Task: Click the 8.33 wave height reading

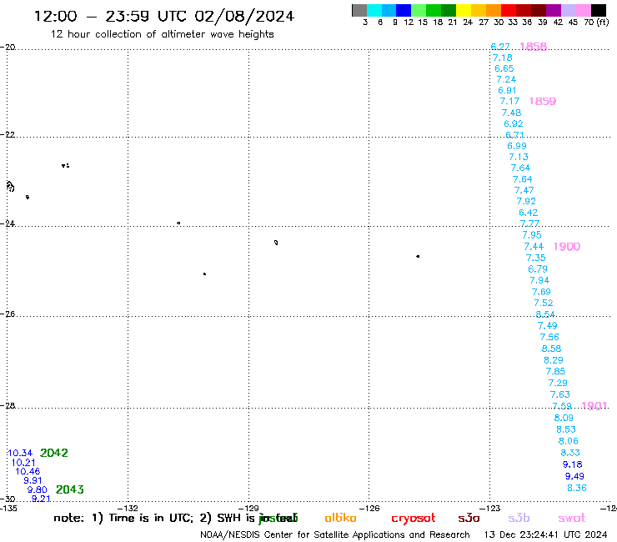Action: (570, 453)
